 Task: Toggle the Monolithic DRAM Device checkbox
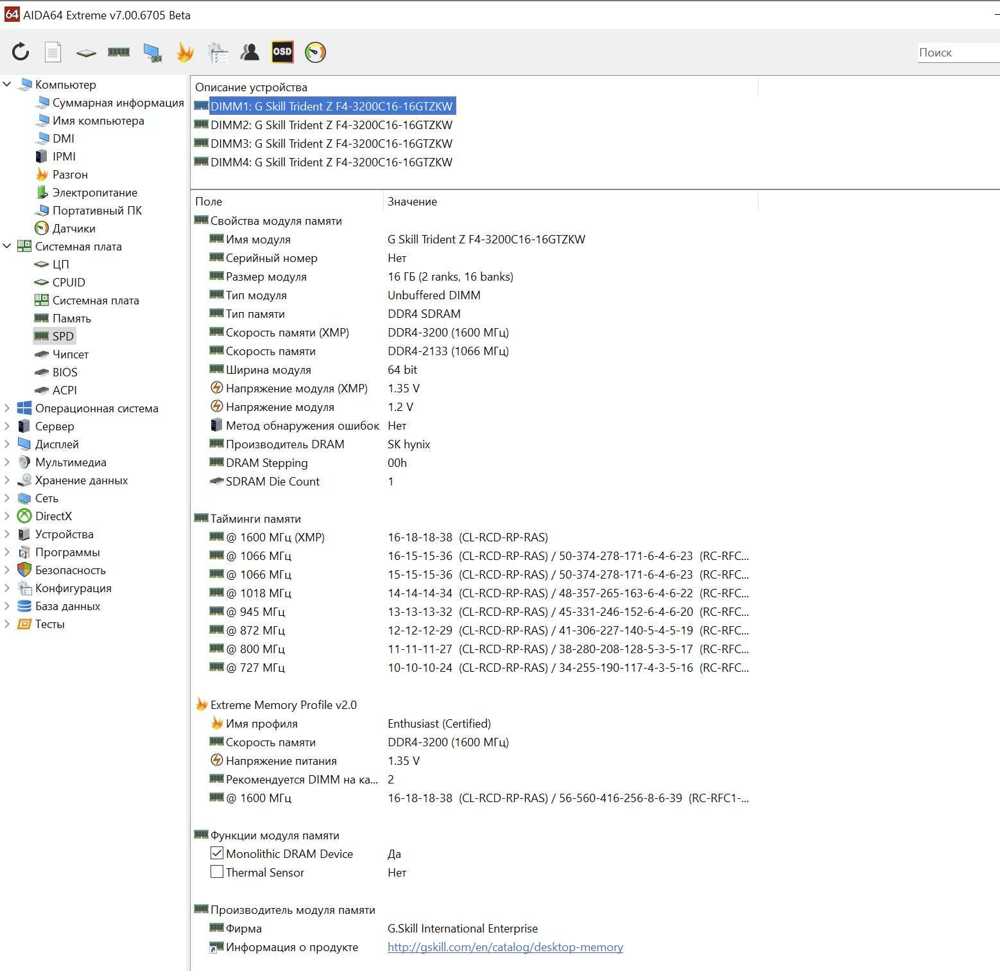pyautogui.click(x=217, y=853)
